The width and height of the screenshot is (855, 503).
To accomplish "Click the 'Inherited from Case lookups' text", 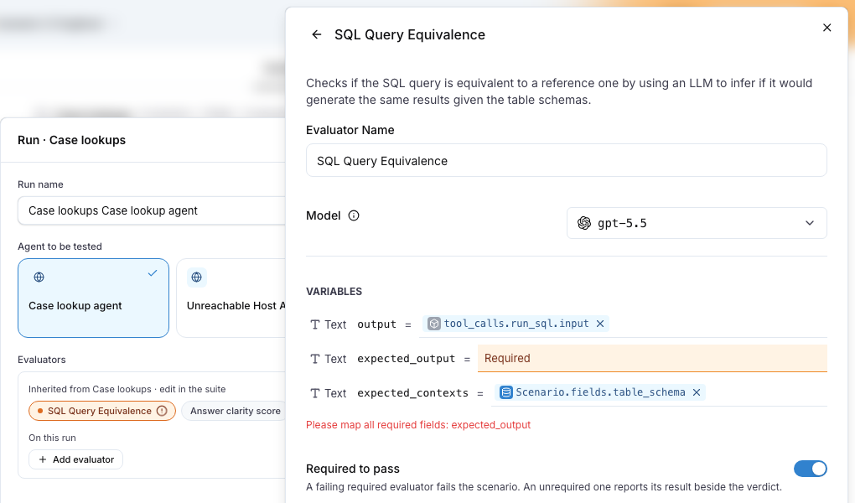I will (127, 389).
